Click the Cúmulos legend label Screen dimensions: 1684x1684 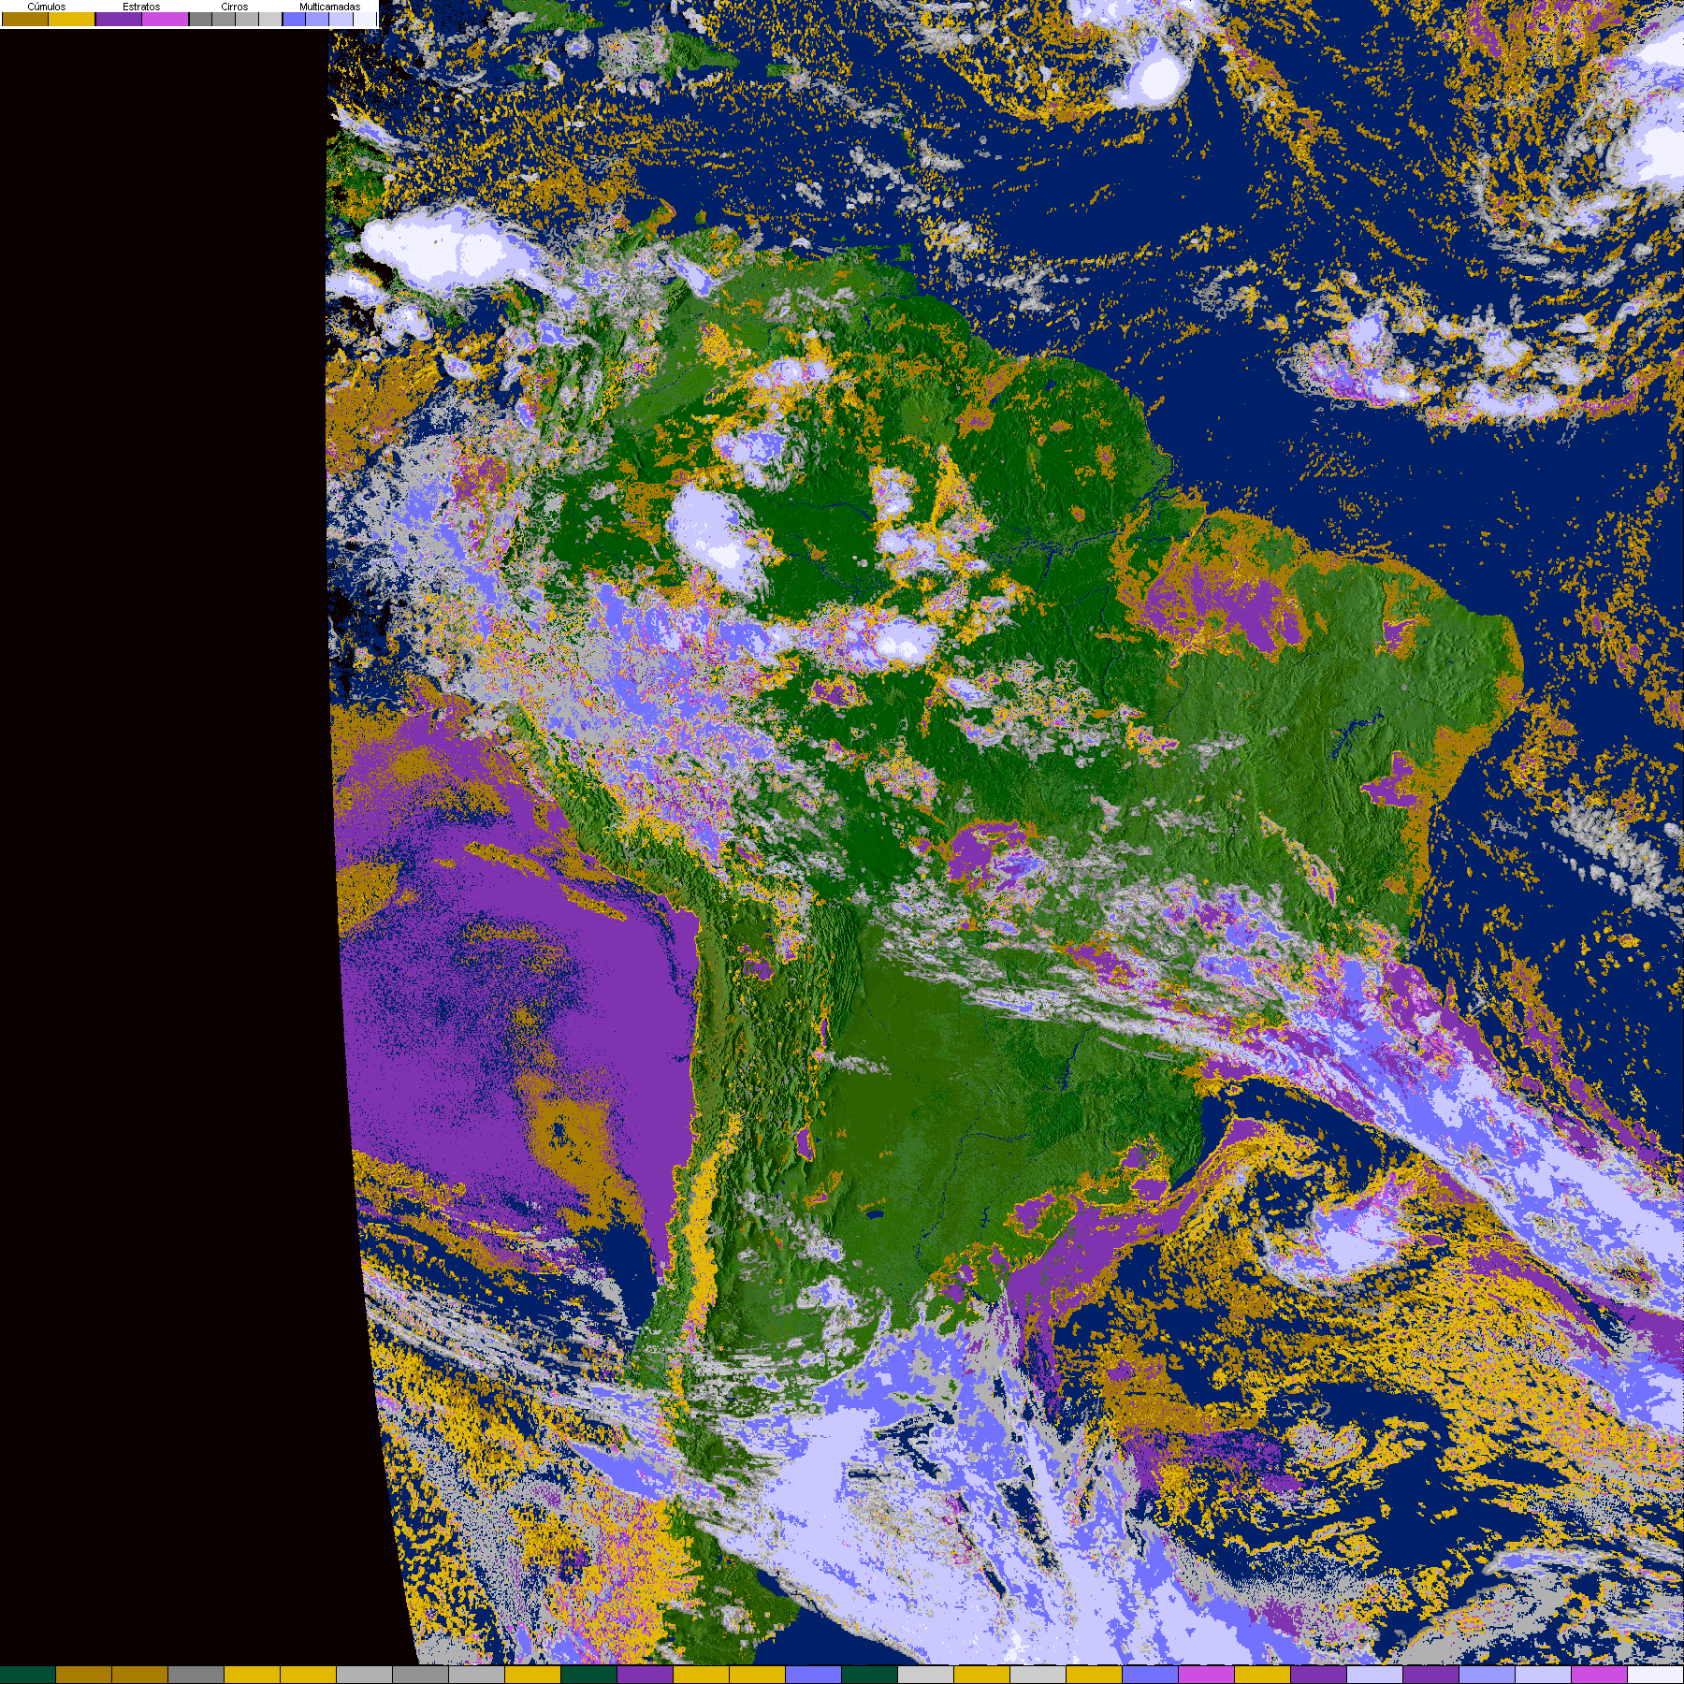(x=47, y=7)
